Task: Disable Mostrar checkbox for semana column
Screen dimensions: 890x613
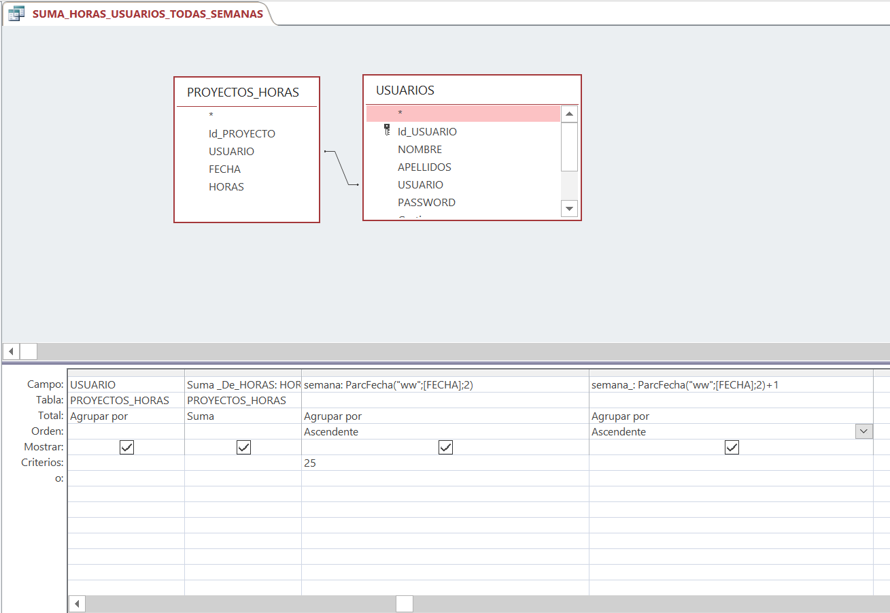Action: point(445,447)
